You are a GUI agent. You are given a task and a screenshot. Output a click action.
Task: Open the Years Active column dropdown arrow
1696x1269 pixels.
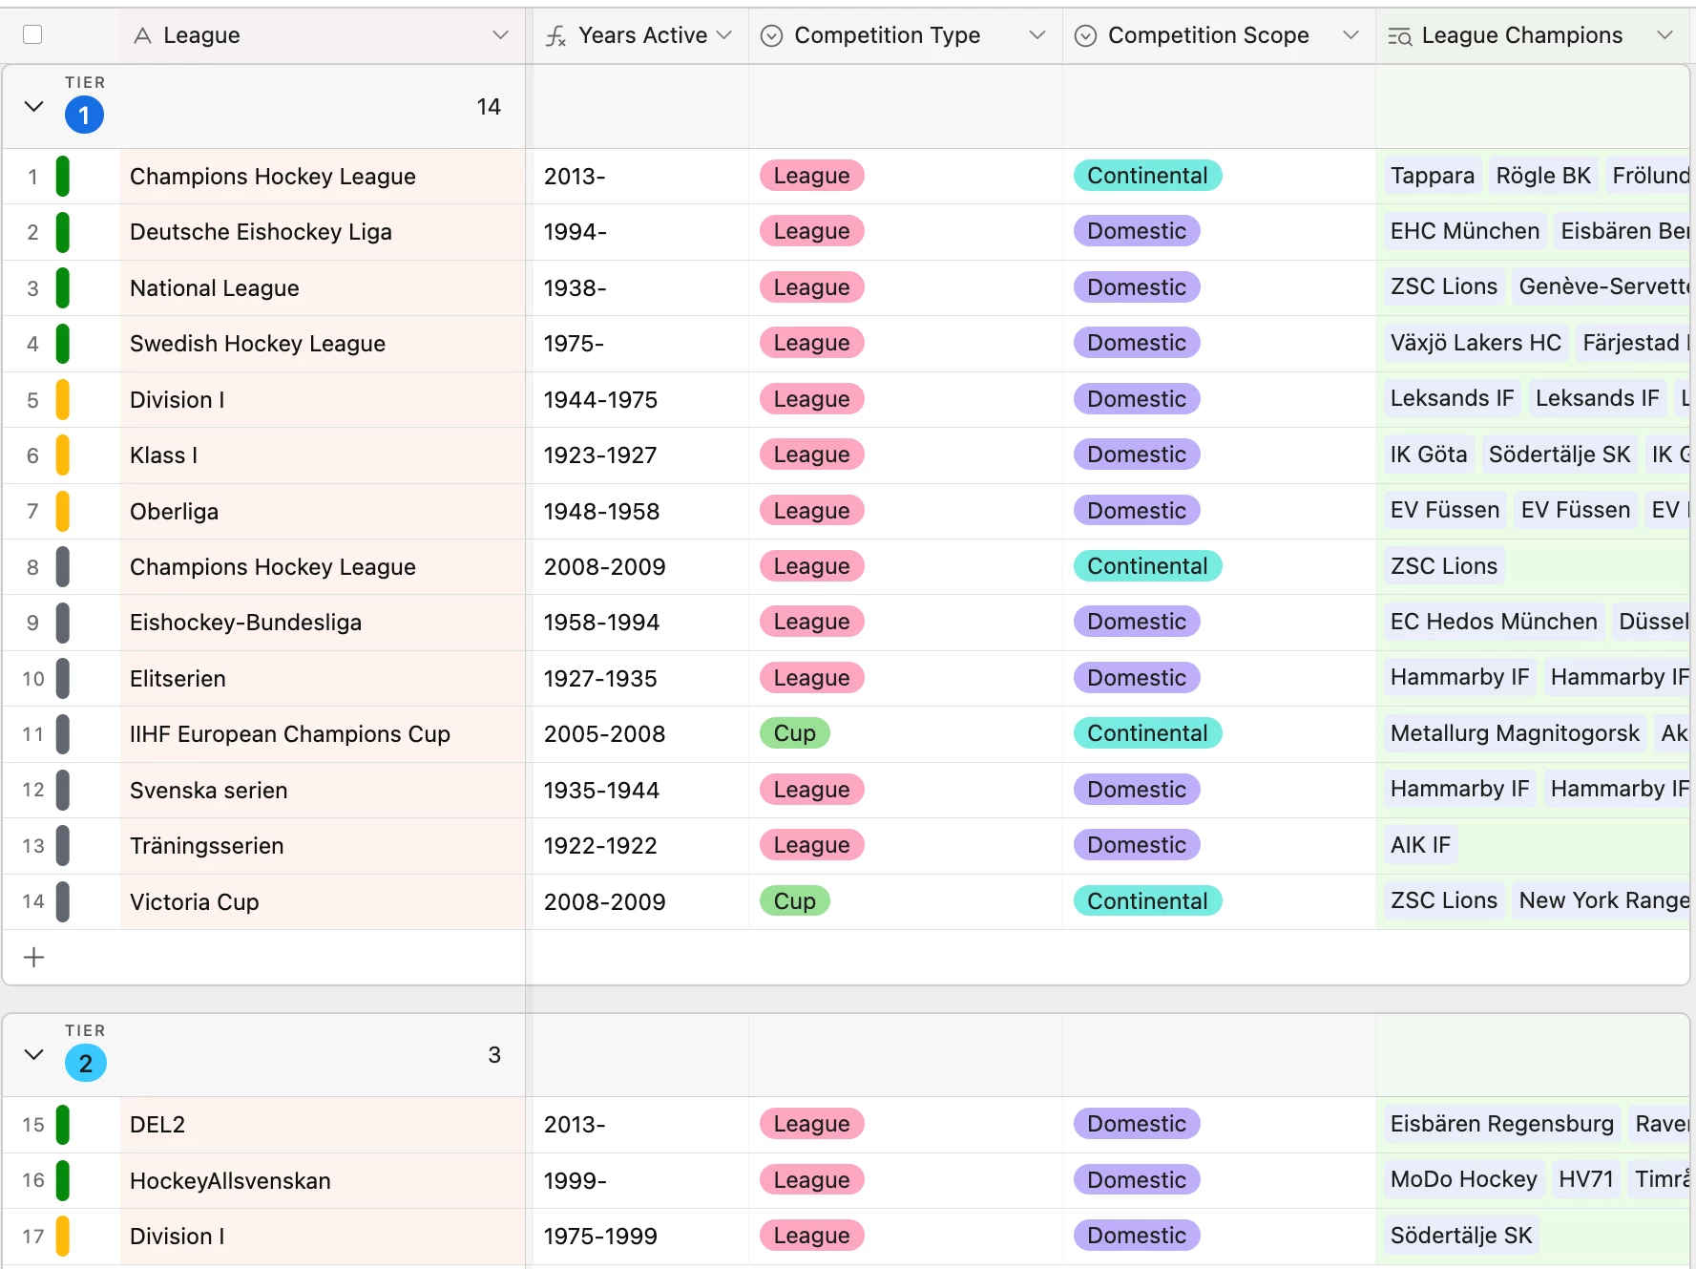click(724, 35)
